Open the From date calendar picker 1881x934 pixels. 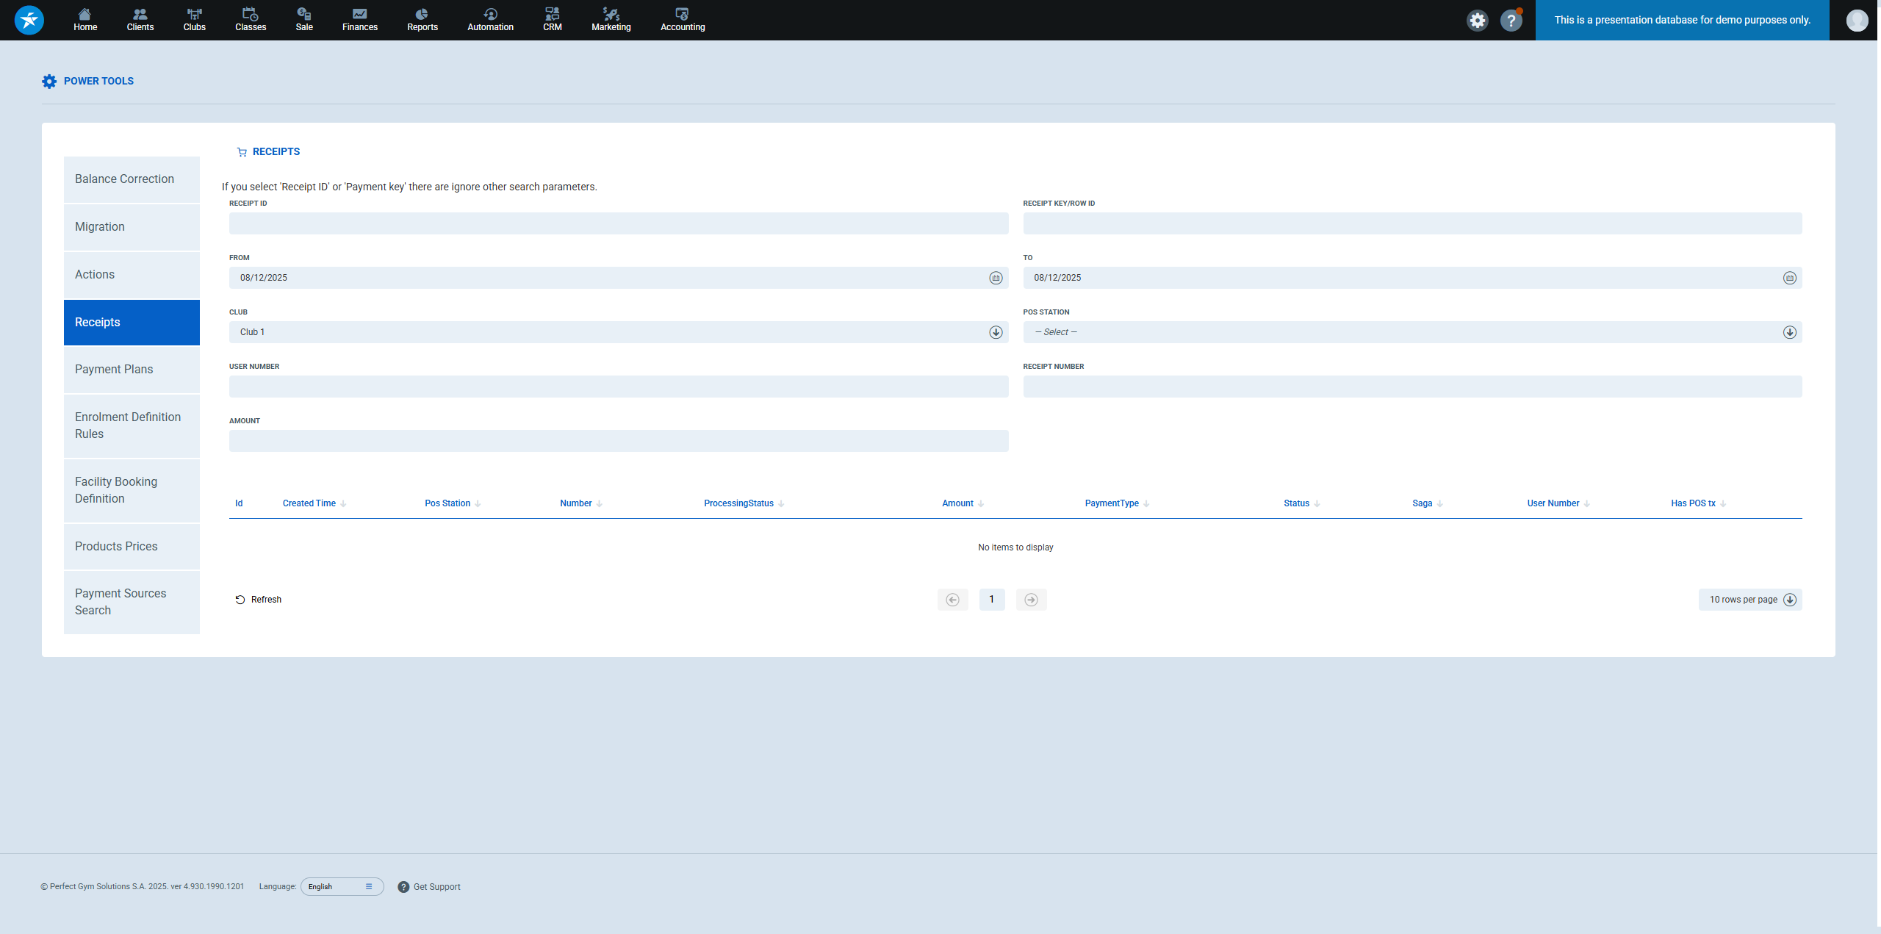[x=996, y=278]
